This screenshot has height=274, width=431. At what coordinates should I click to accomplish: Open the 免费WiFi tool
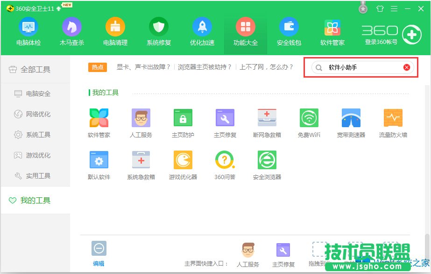tap(309, 122)
